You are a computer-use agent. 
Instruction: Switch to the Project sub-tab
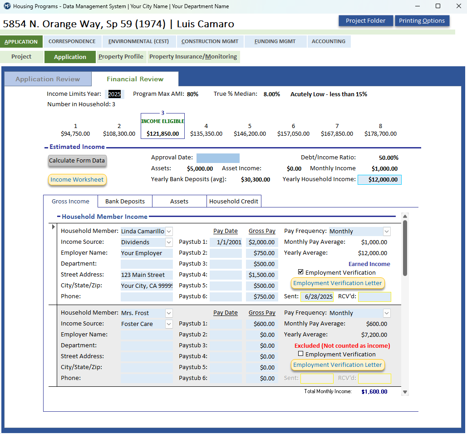click(21, 57)
